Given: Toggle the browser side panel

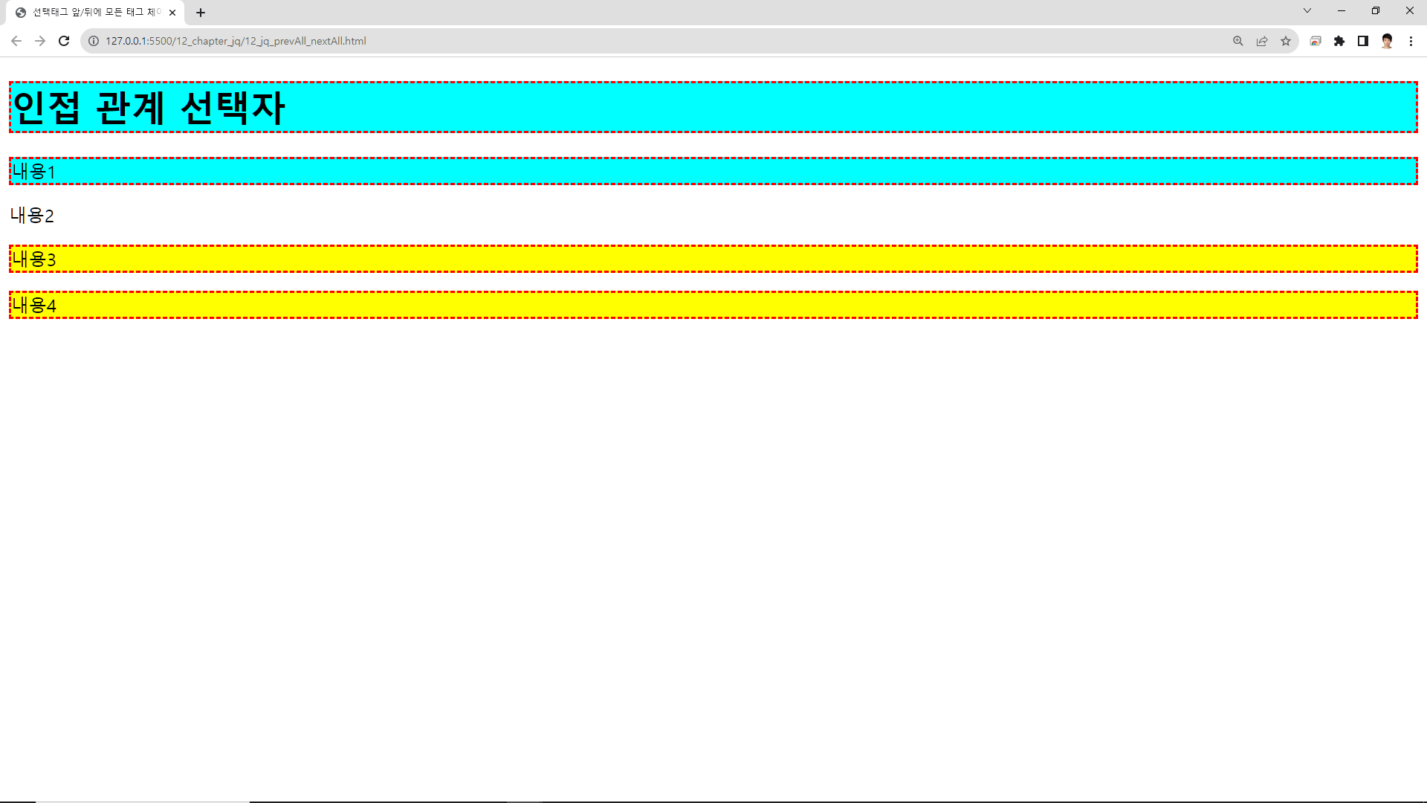Looking at the screenshot, I should (x=1363, y=41).
